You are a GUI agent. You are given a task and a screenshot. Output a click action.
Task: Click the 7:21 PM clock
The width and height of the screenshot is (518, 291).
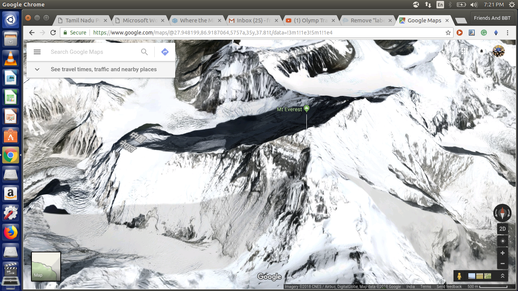click(x=494, y=5)
